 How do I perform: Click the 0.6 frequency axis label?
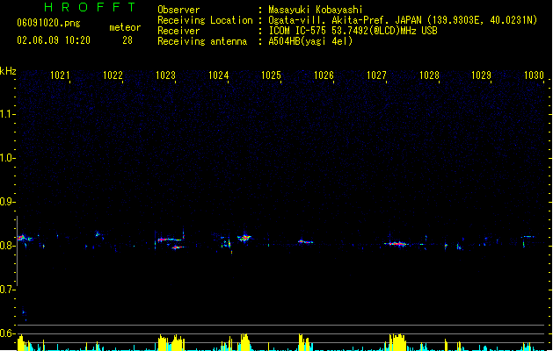point(7,333)
